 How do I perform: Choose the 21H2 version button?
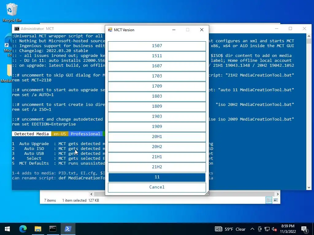pyautogui.click(x=157, y=167)
